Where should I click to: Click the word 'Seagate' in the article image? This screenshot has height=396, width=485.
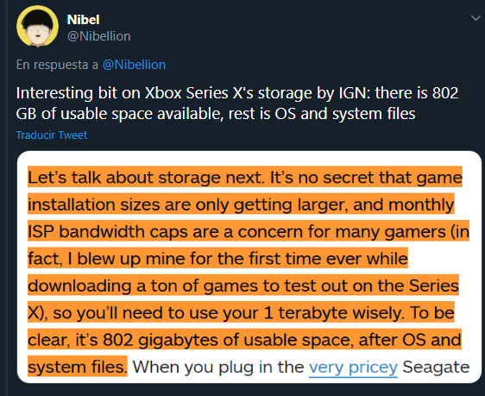click(x=436, y=367)
